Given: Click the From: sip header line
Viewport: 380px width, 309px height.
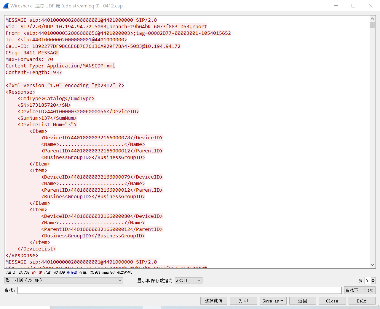Looking at the screenshot, I should coord(118,33).
